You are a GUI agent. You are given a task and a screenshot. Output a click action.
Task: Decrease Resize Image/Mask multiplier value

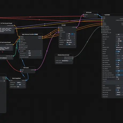click(x=17, y=84)
